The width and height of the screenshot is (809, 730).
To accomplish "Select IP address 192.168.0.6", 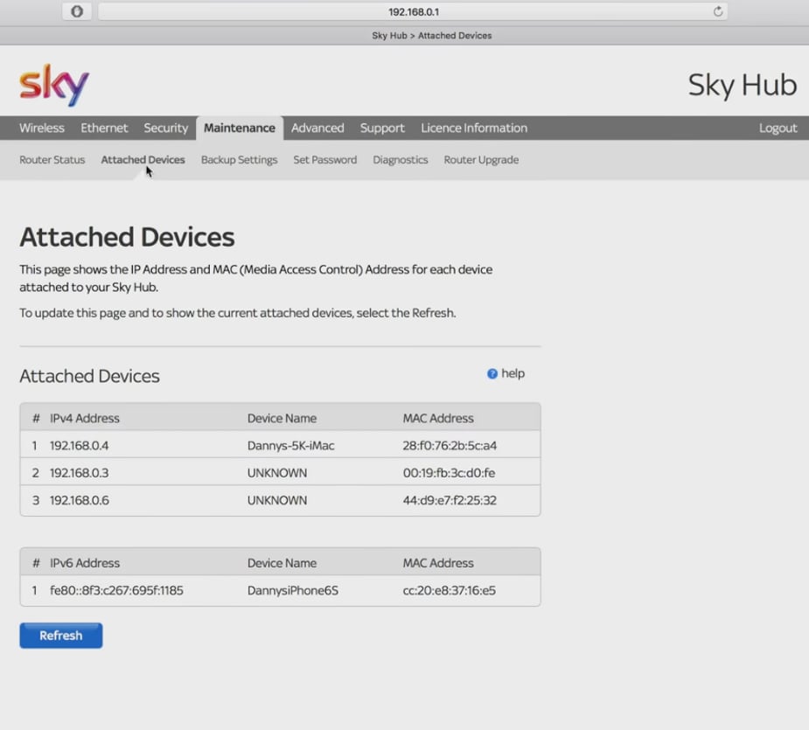I will tap(80, 500).
